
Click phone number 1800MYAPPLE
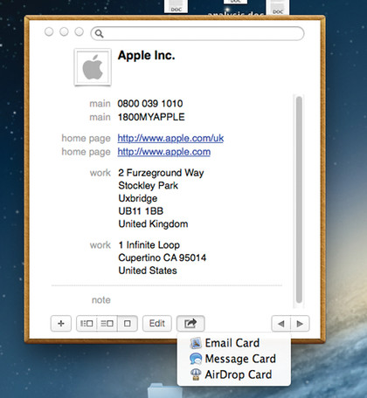pyautogui.click(x=151, y=117)
